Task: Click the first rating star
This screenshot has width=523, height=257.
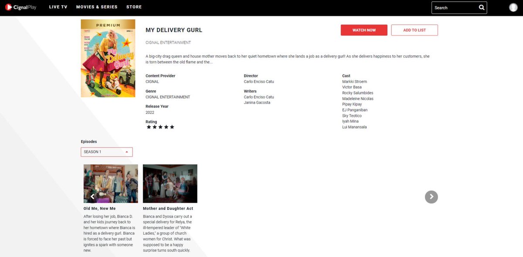Action: pos(149,127)
